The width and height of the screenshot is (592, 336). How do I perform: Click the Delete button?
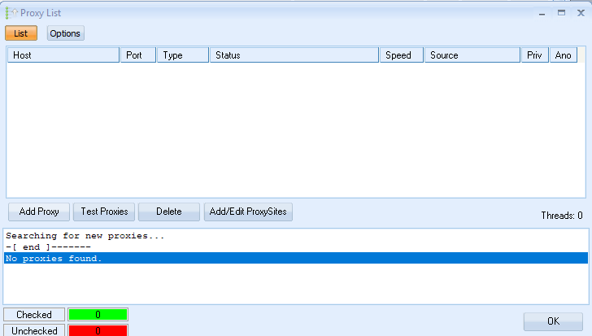tap(169, 212)
